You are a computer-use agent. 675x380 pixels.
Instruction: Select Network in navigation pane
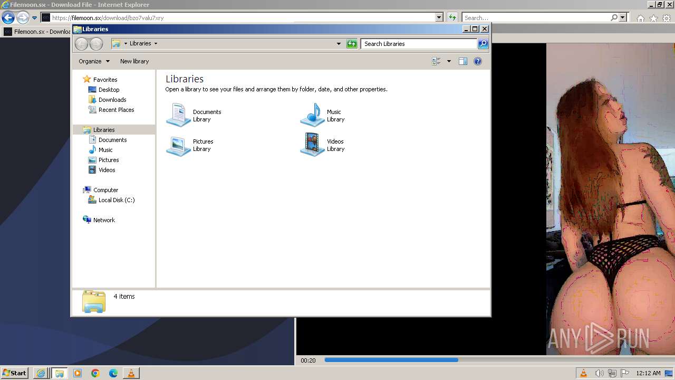tap(104, 220)
